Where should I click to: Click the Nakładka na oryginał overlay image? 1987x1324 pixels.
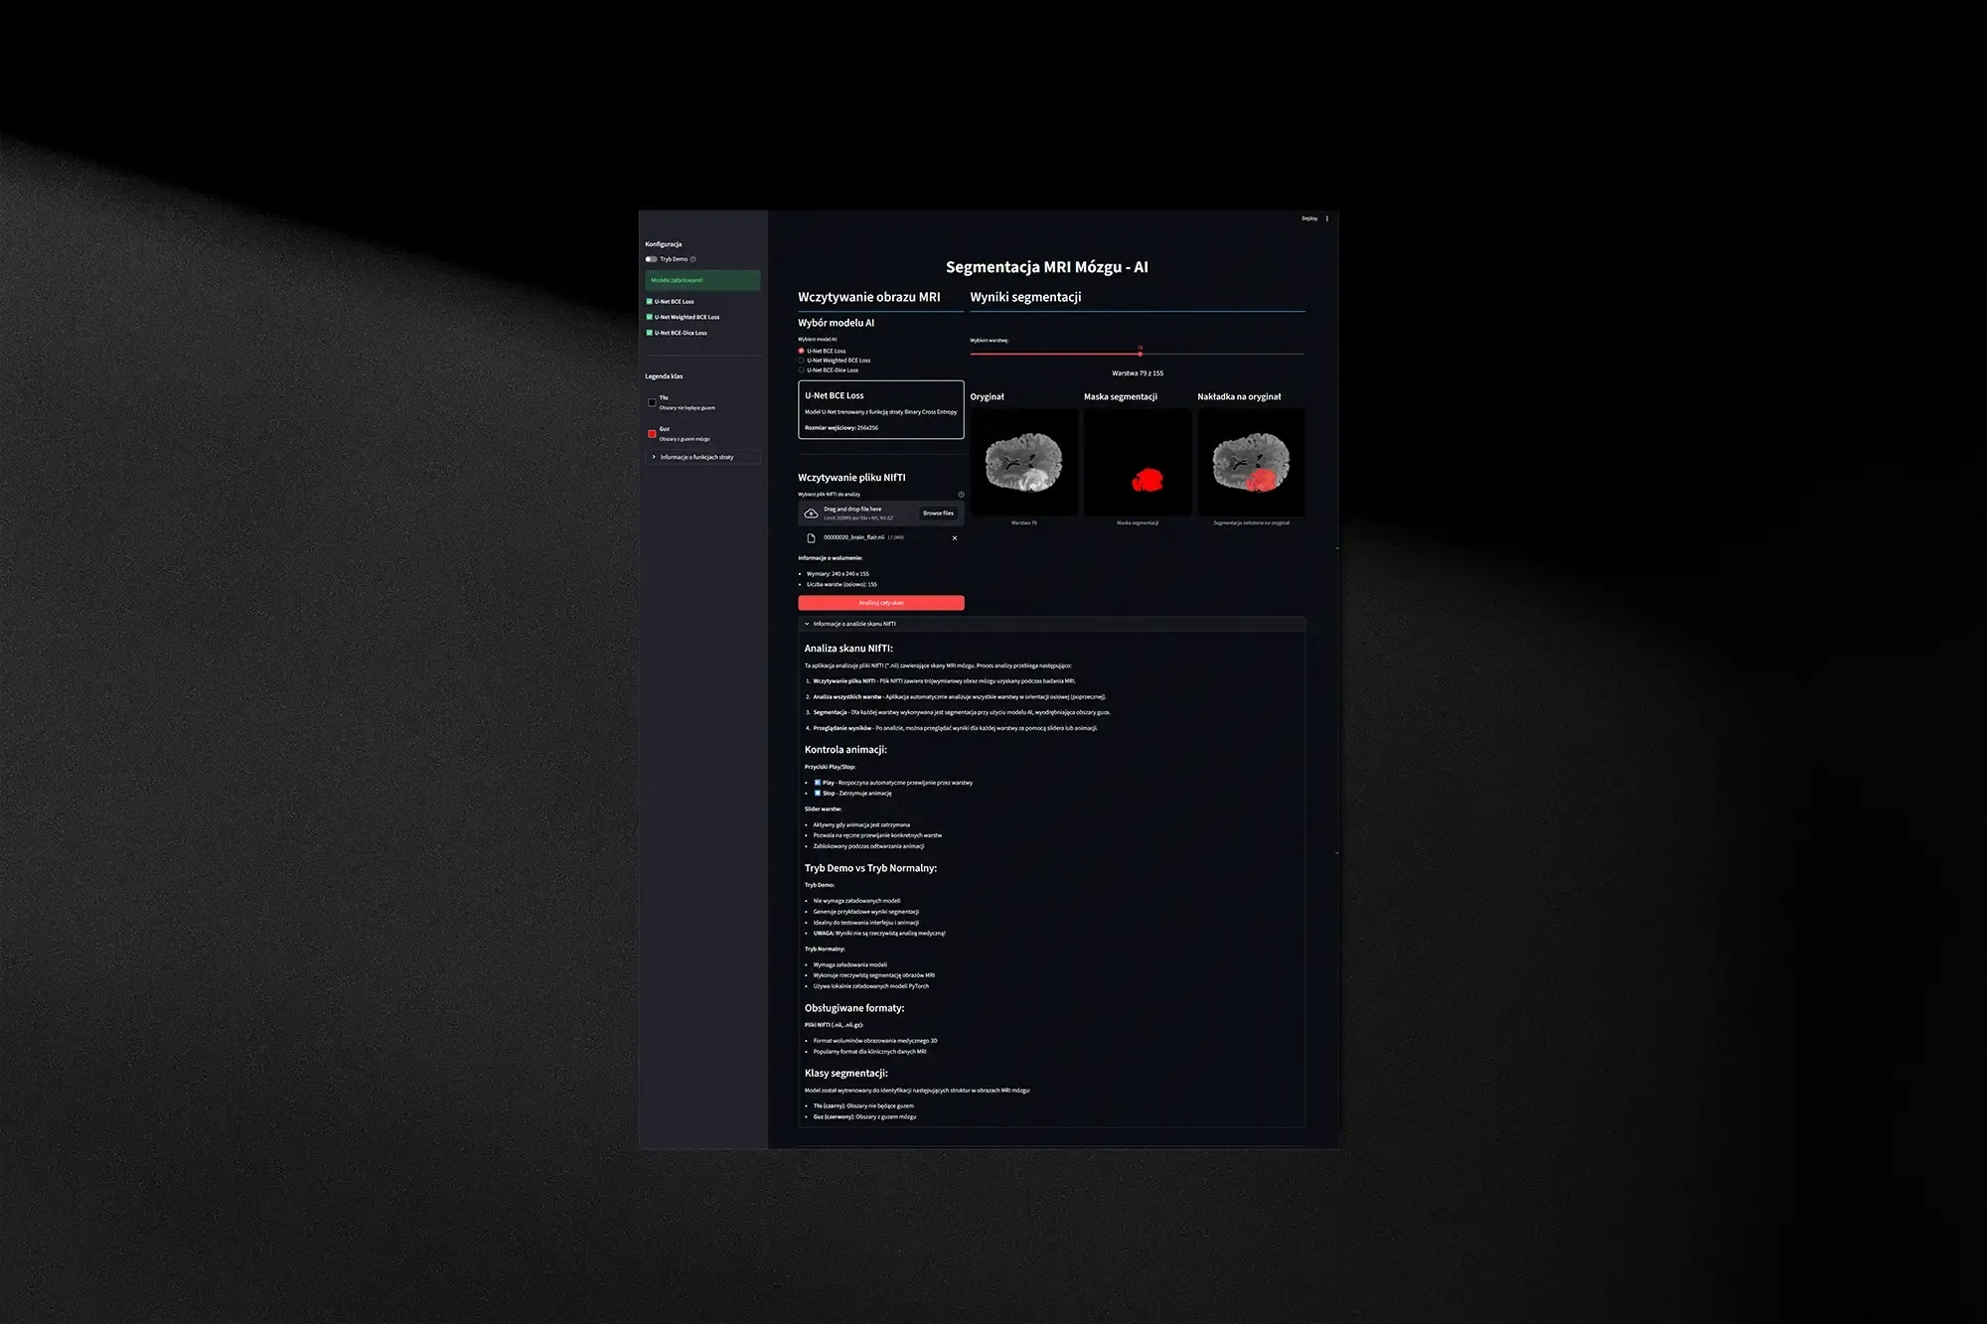pyautogui.click(x=1251, y=463)
